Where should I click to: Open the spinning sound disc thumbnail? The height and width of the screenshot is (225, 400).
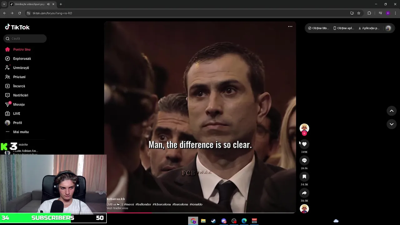(304, 209)
